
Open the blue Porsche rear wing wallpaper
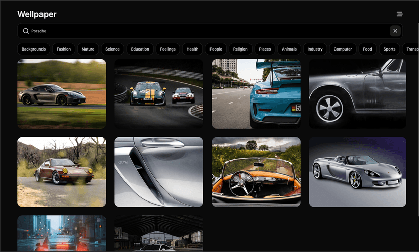[256, 94]
